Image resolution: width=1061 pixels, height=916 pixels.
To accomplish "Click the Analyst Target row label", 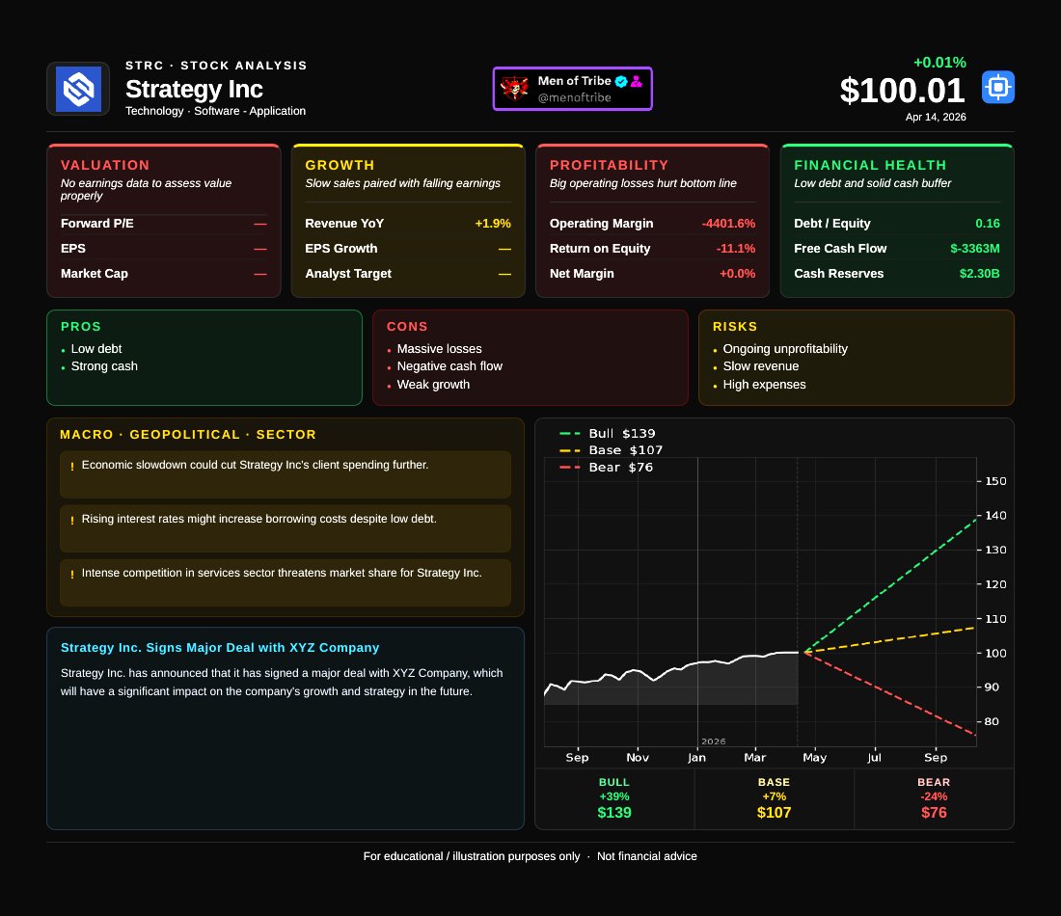I will point(348,273).
